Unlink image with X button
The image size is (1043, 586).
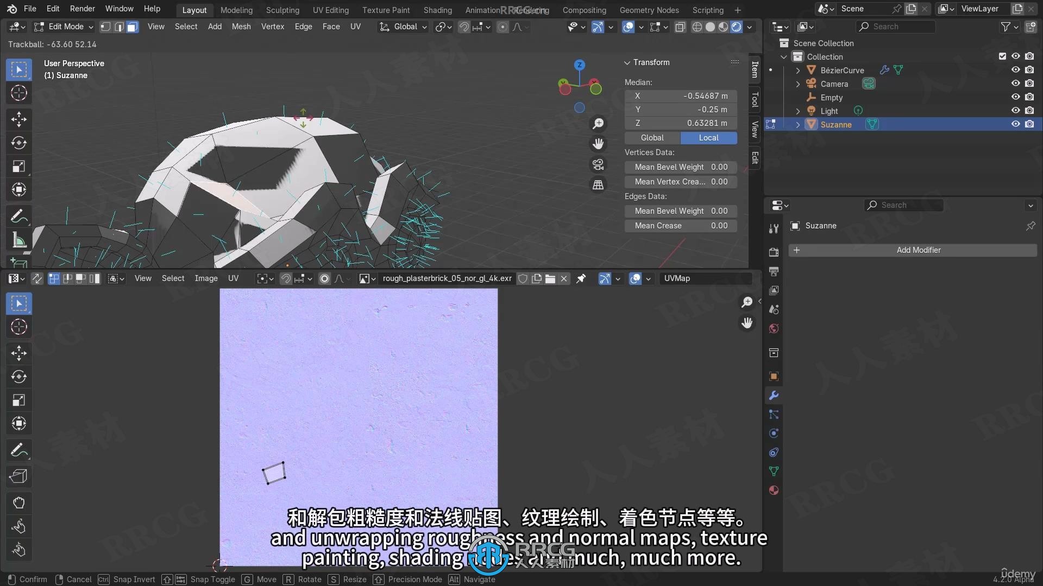564,278
